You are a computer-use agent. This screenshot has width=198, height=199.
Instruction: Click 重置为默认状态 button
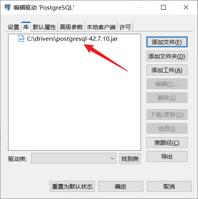[72, 186]
